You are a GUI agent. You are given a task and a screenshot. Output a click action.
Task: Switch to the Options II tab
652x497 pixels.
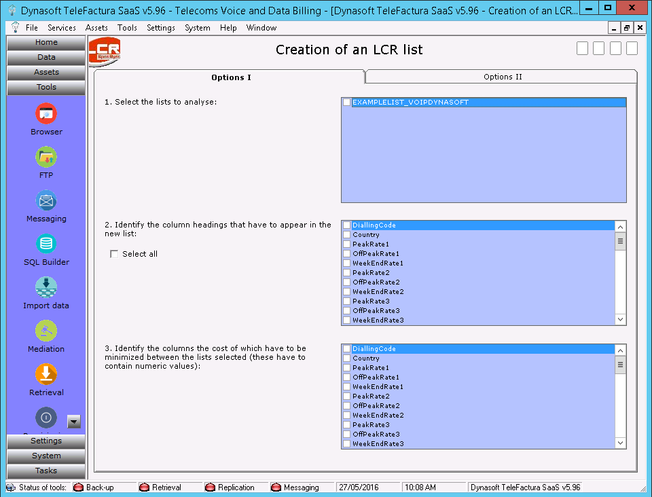pos(503,77)
